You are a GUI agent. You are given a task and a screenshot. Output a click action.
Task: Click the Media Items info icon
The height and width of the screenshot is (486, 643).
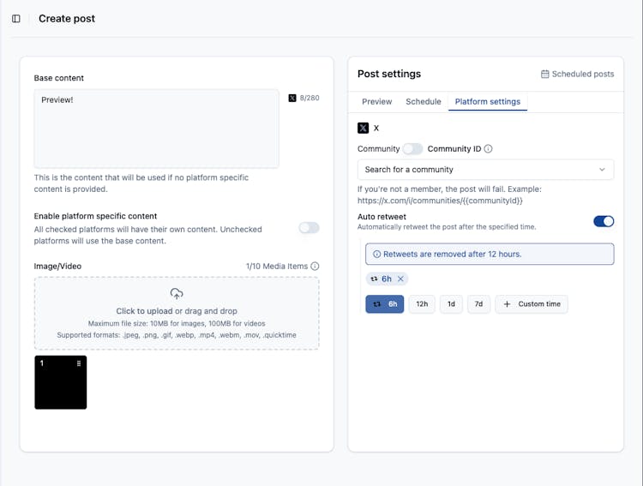[315, 267]
